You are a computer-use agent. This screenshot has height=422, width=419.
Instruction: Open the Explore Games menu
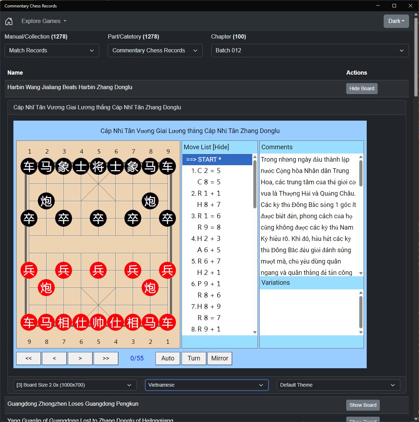tap(44, 21)
